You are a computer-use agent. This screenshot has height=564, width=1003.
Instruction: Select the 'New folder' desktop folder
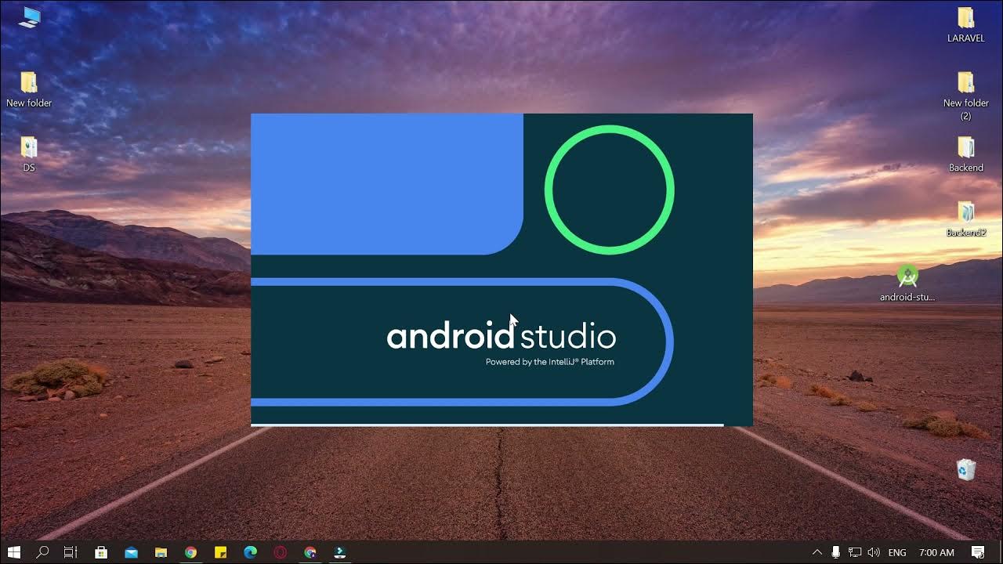tap(29, 89)
